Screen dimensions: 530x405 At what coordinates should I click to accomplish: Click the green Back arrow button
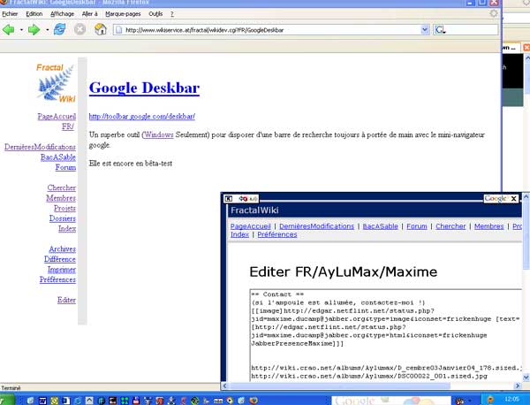tap(10, 30)
